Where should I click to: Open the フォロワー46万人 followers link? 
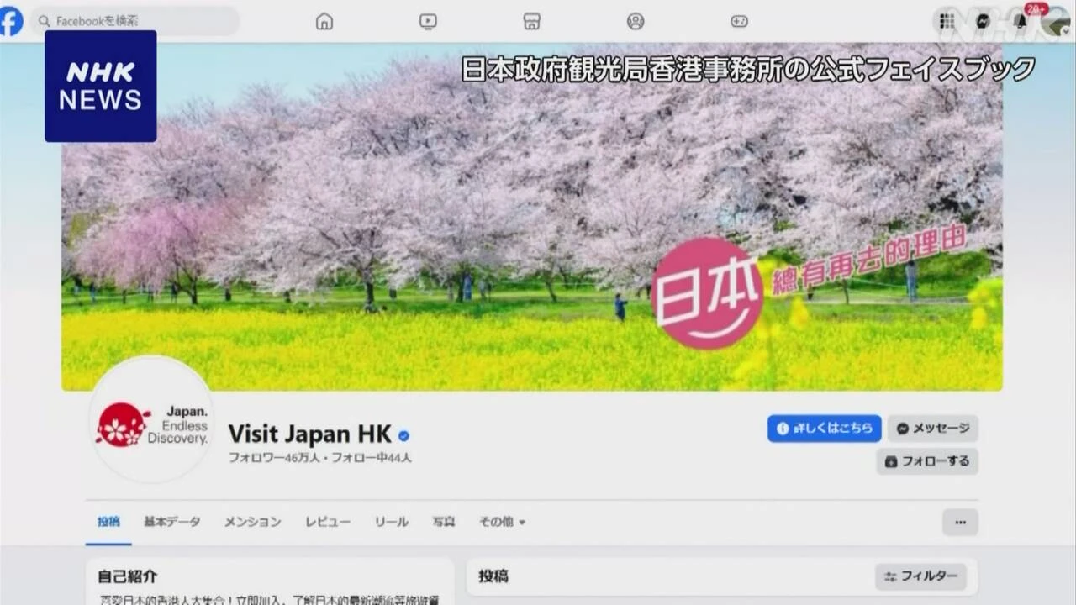coord(276,458)
